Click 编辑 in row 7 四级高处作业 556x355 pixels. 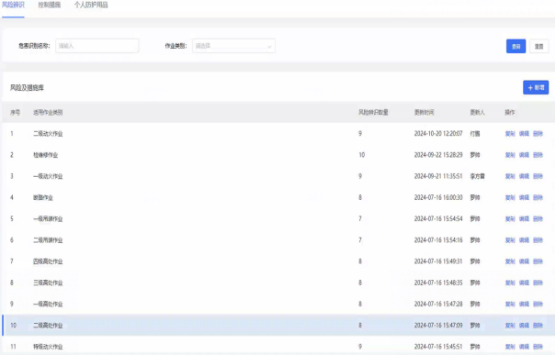click(x=524, y=261)
